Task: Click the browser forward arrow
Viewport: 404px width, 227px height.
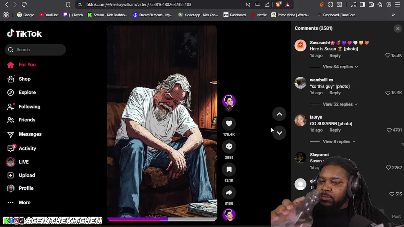Action: [15, 4]
